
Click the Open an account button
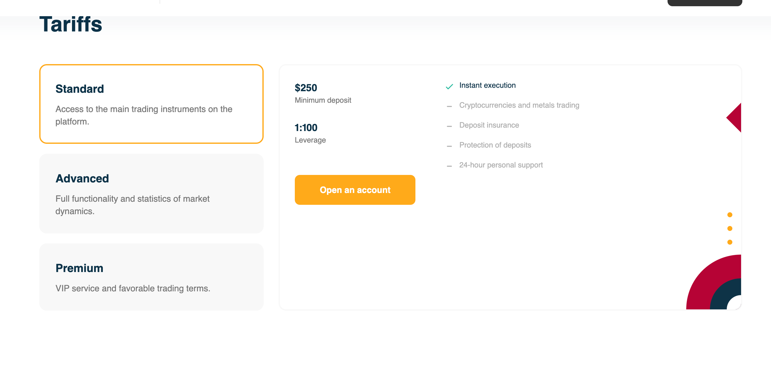(355, 190)
